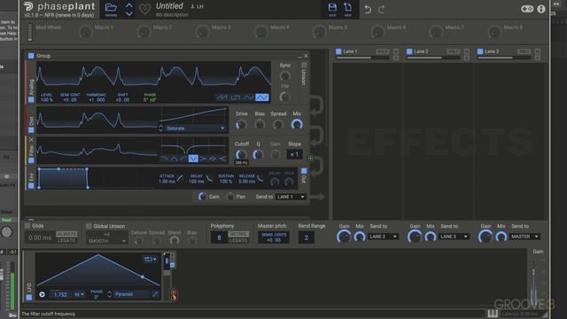Click the LFO rate value 1.752
Screen dimensions: 567x319
point(60,294)
